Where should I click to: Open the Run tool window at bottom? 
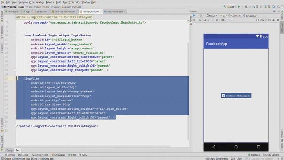click(x=72, y=155)
